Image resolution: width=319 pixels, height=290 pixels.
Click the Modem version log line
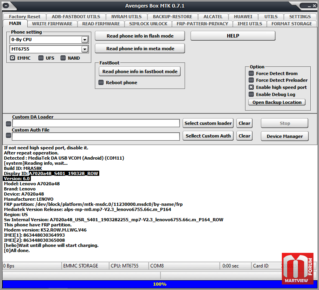click(x=45, y=230)
